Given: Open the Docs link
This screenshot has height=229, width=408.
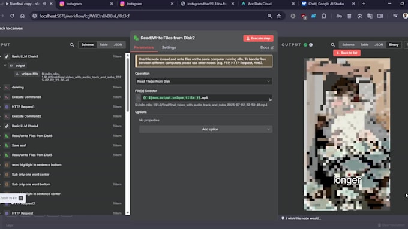Looking at the screenshot, I should (x=267, y=47).
